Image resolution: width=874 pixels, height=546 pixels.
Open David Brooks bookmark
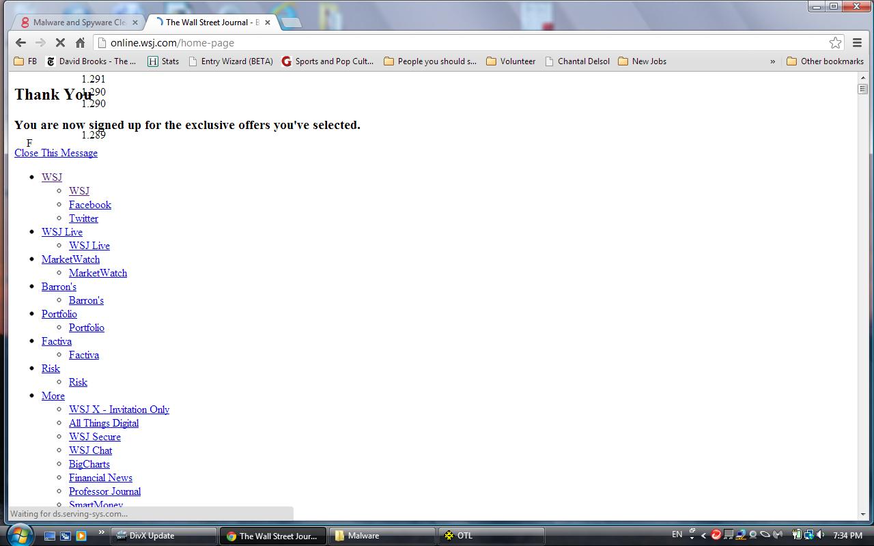click(x=91, y=61)
